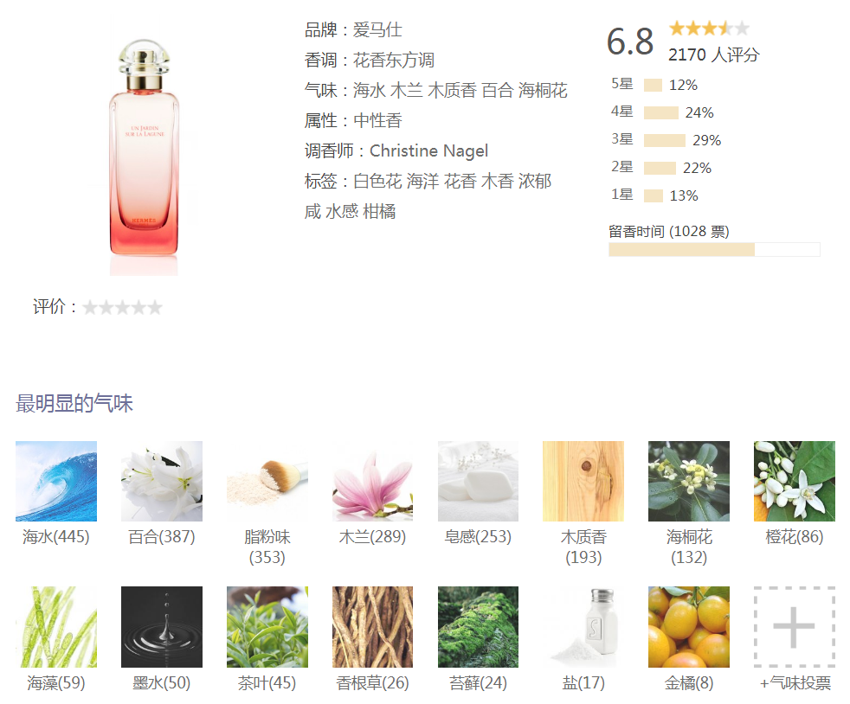Click the 留香时间 longevity bar

point(714,250)
